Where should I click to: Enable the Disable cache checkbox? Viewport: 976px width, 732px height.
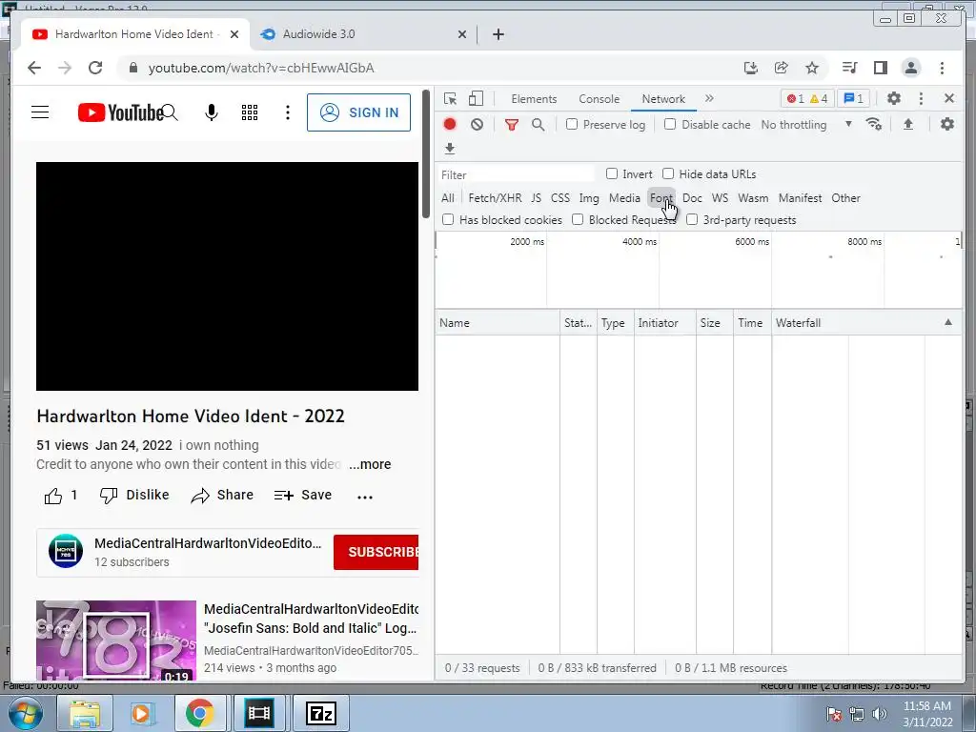coord(670,124)
